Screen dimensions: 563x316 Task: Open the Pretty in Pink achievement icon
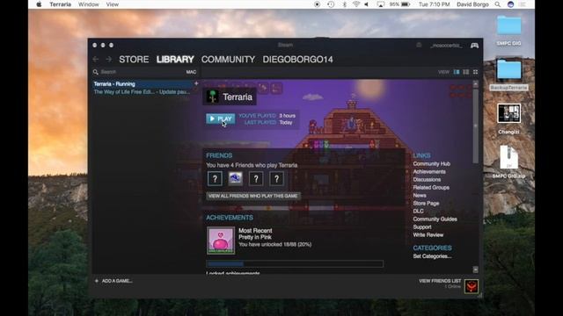point(221,241)
